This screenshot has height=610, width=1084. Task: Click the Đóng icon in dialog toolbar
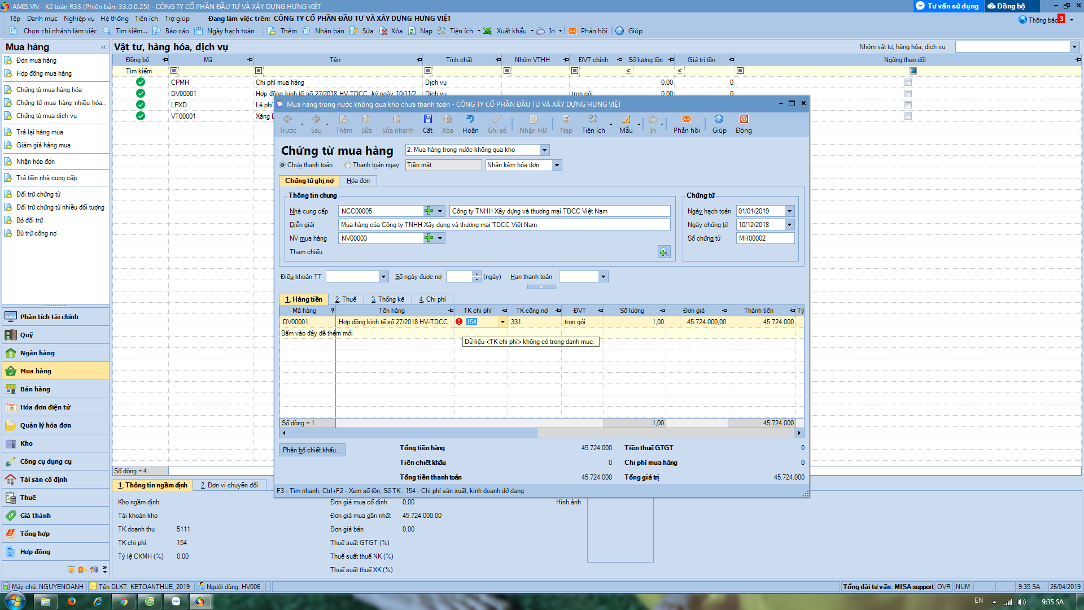744,123
